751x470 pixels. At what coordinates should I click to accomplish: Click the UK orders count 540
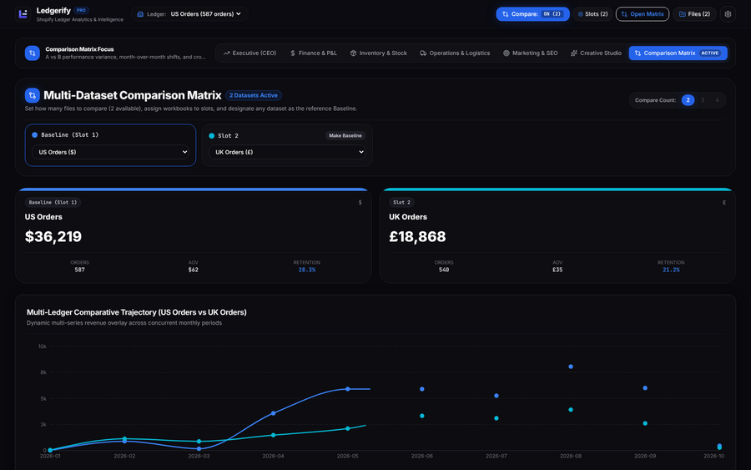point(444,270)
